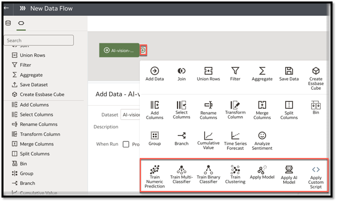Choose Transform Column in the popup
This screenshot has width=337, height=202.
click(x=235, y=110)
